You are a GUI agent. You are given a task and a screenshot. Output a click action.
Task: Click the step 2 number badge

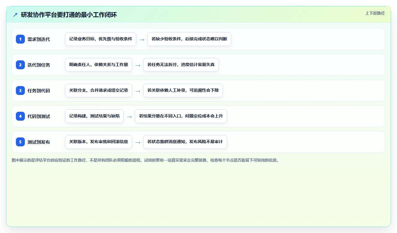coord(20,65)
